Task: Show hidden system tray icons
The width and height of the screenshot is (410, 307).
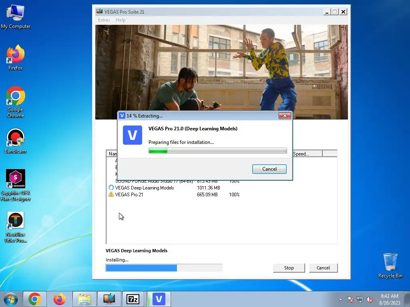Action: (340, 299)
